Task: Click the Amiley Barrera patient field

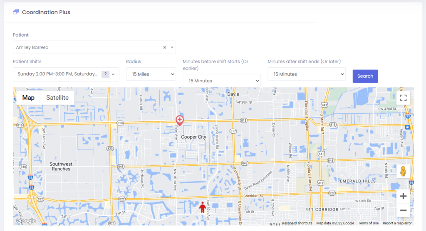Action: 94,47
